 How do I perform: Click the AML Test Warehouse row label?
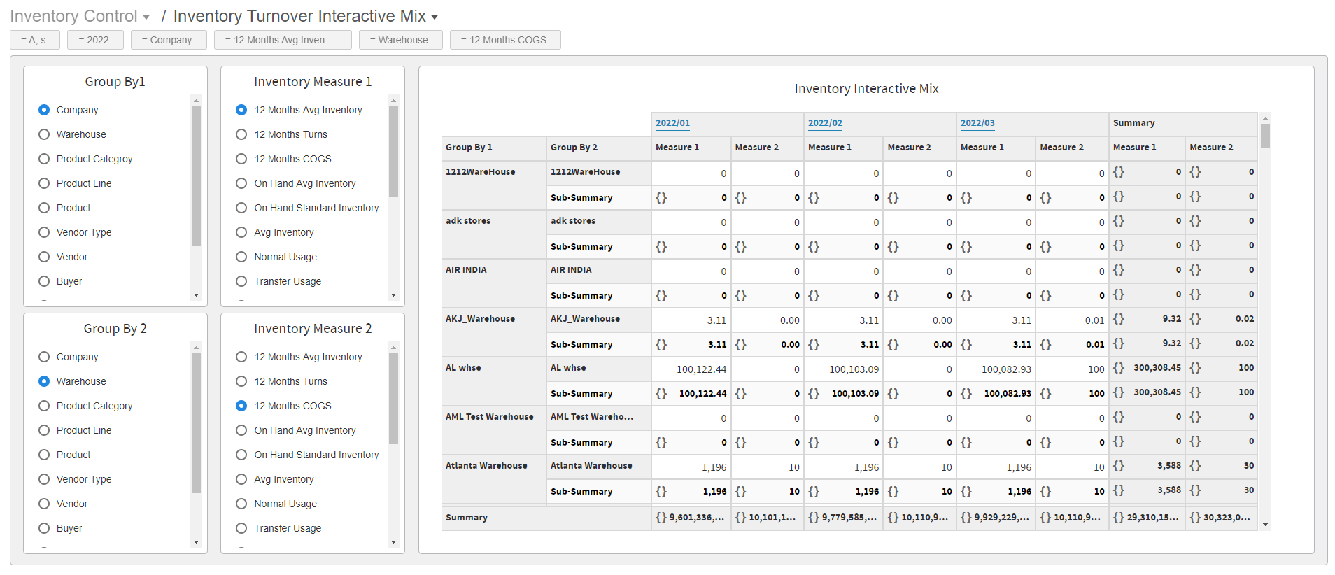click(489, 417)
